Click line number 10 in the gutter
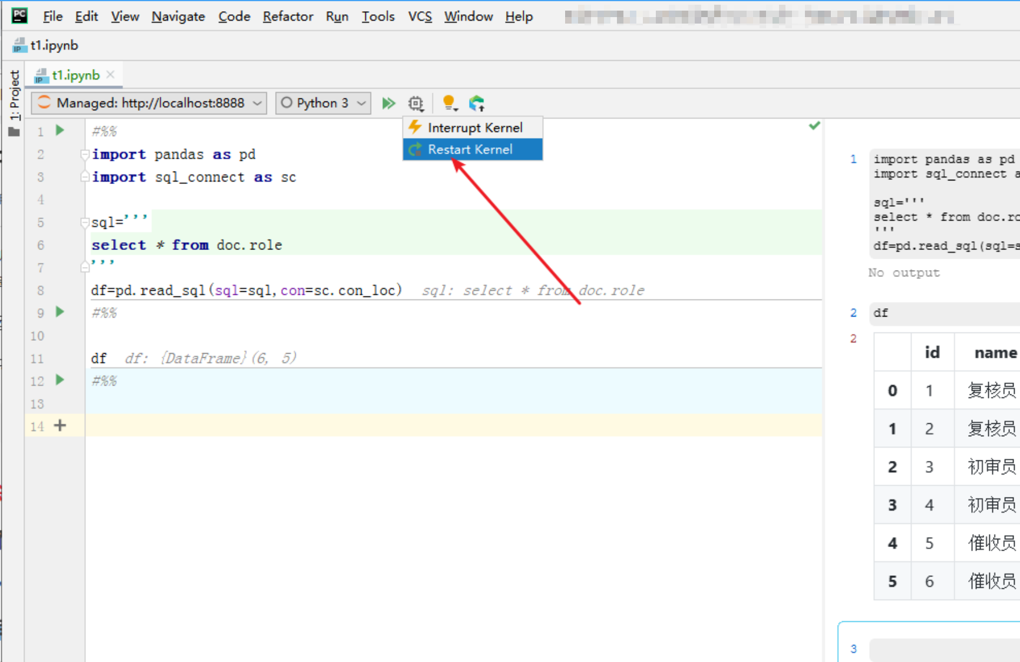The width and height of the screenshot is (1020, 662). pos(37,336)
